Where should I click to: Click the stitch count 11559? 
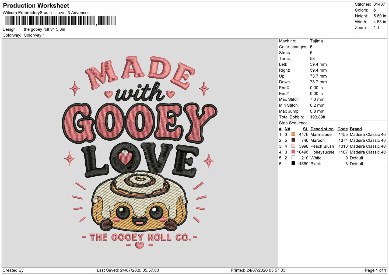tap(303, 164)
